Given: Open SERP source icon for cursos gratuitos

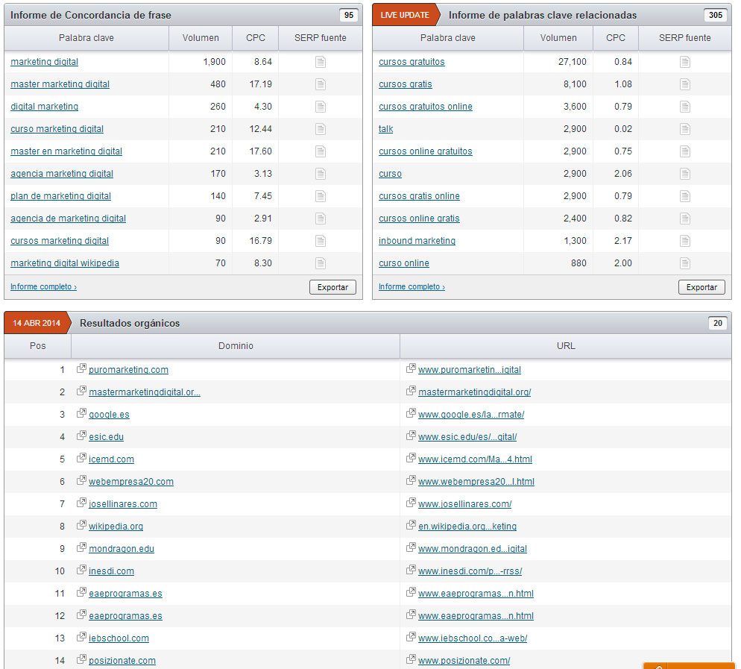Looking at the screenshot, I should [x=685, y=62].
